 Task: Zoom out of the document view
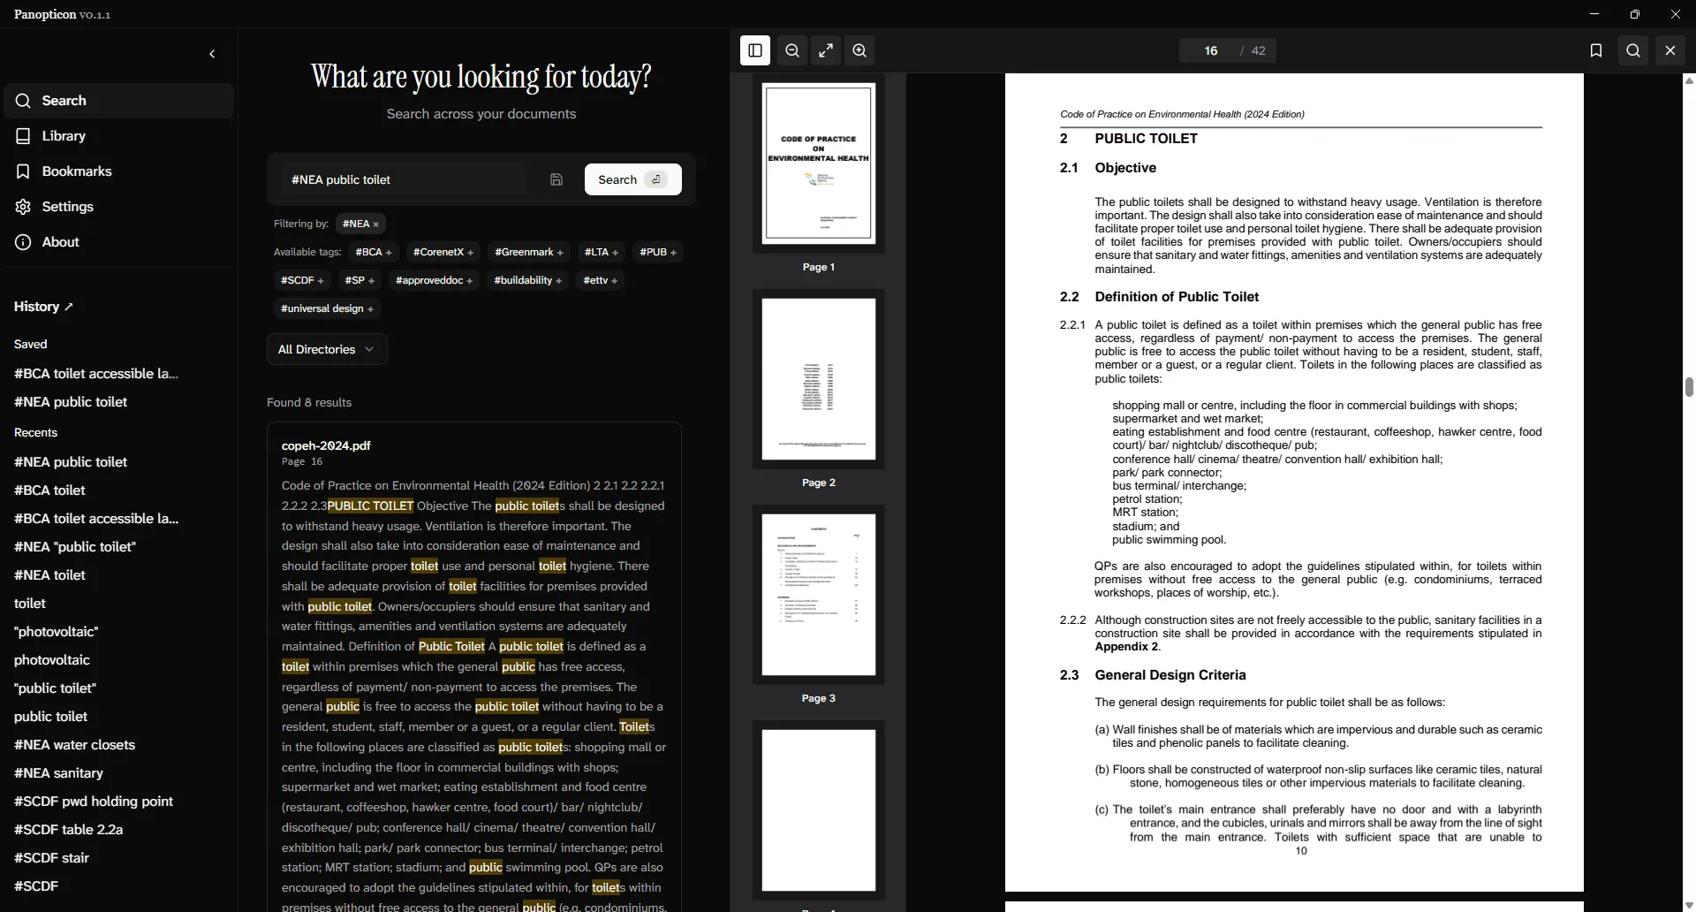click(x=792, y=50)
